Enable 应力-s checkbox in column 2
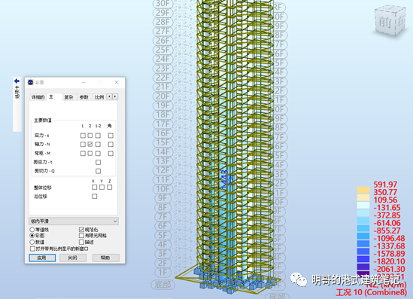The image size is (413, 299). (90, 136)
